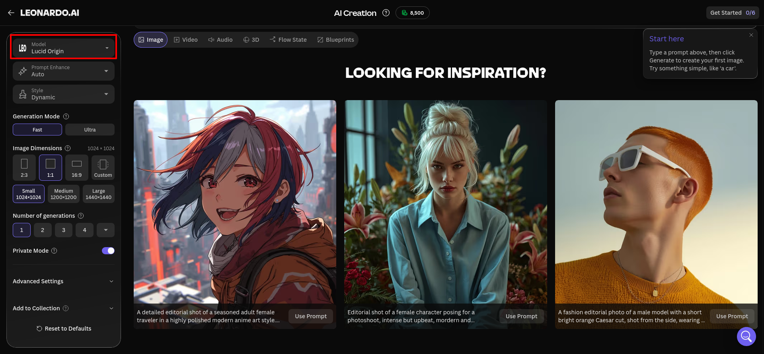Click the Leonardo.AI logo
Viewport: 764px width, 354px height.
(50, 13)
